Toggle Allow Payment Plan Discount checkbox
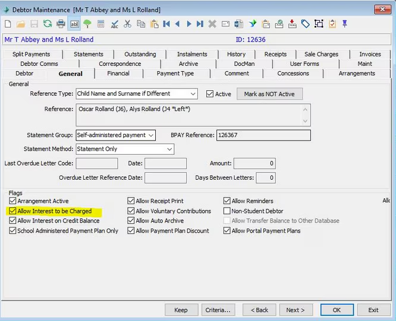The height and width of the screenshot is (321, 396). click(x=131, y=231)
